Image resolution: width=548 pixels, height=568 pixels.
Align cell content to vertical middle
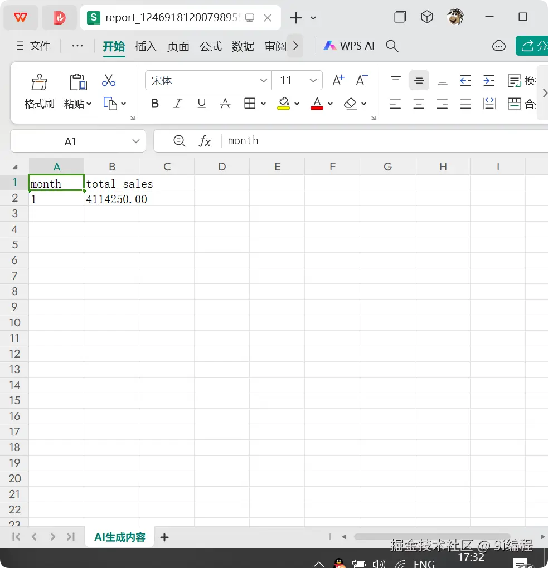coord(419,80)
